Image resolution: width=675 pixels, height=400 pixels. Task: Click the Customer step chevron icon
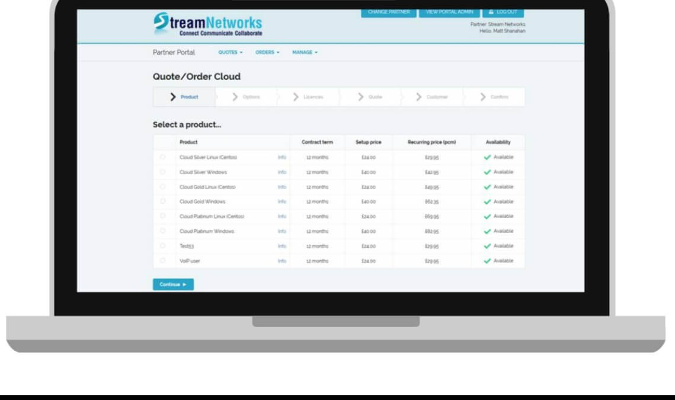(419, 97)
